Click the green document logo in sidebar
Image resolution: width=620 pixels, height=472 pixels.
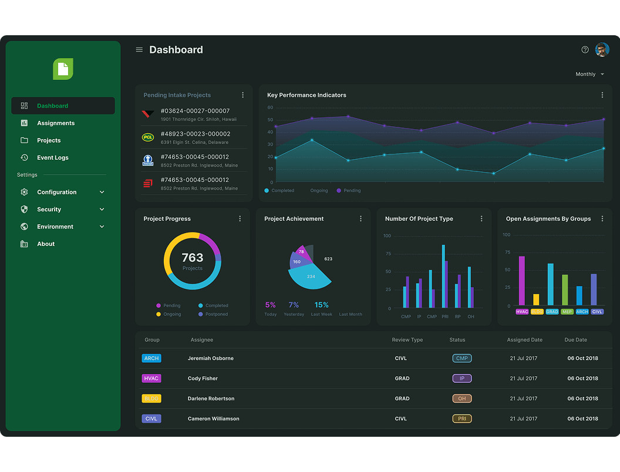pos(63,69)
